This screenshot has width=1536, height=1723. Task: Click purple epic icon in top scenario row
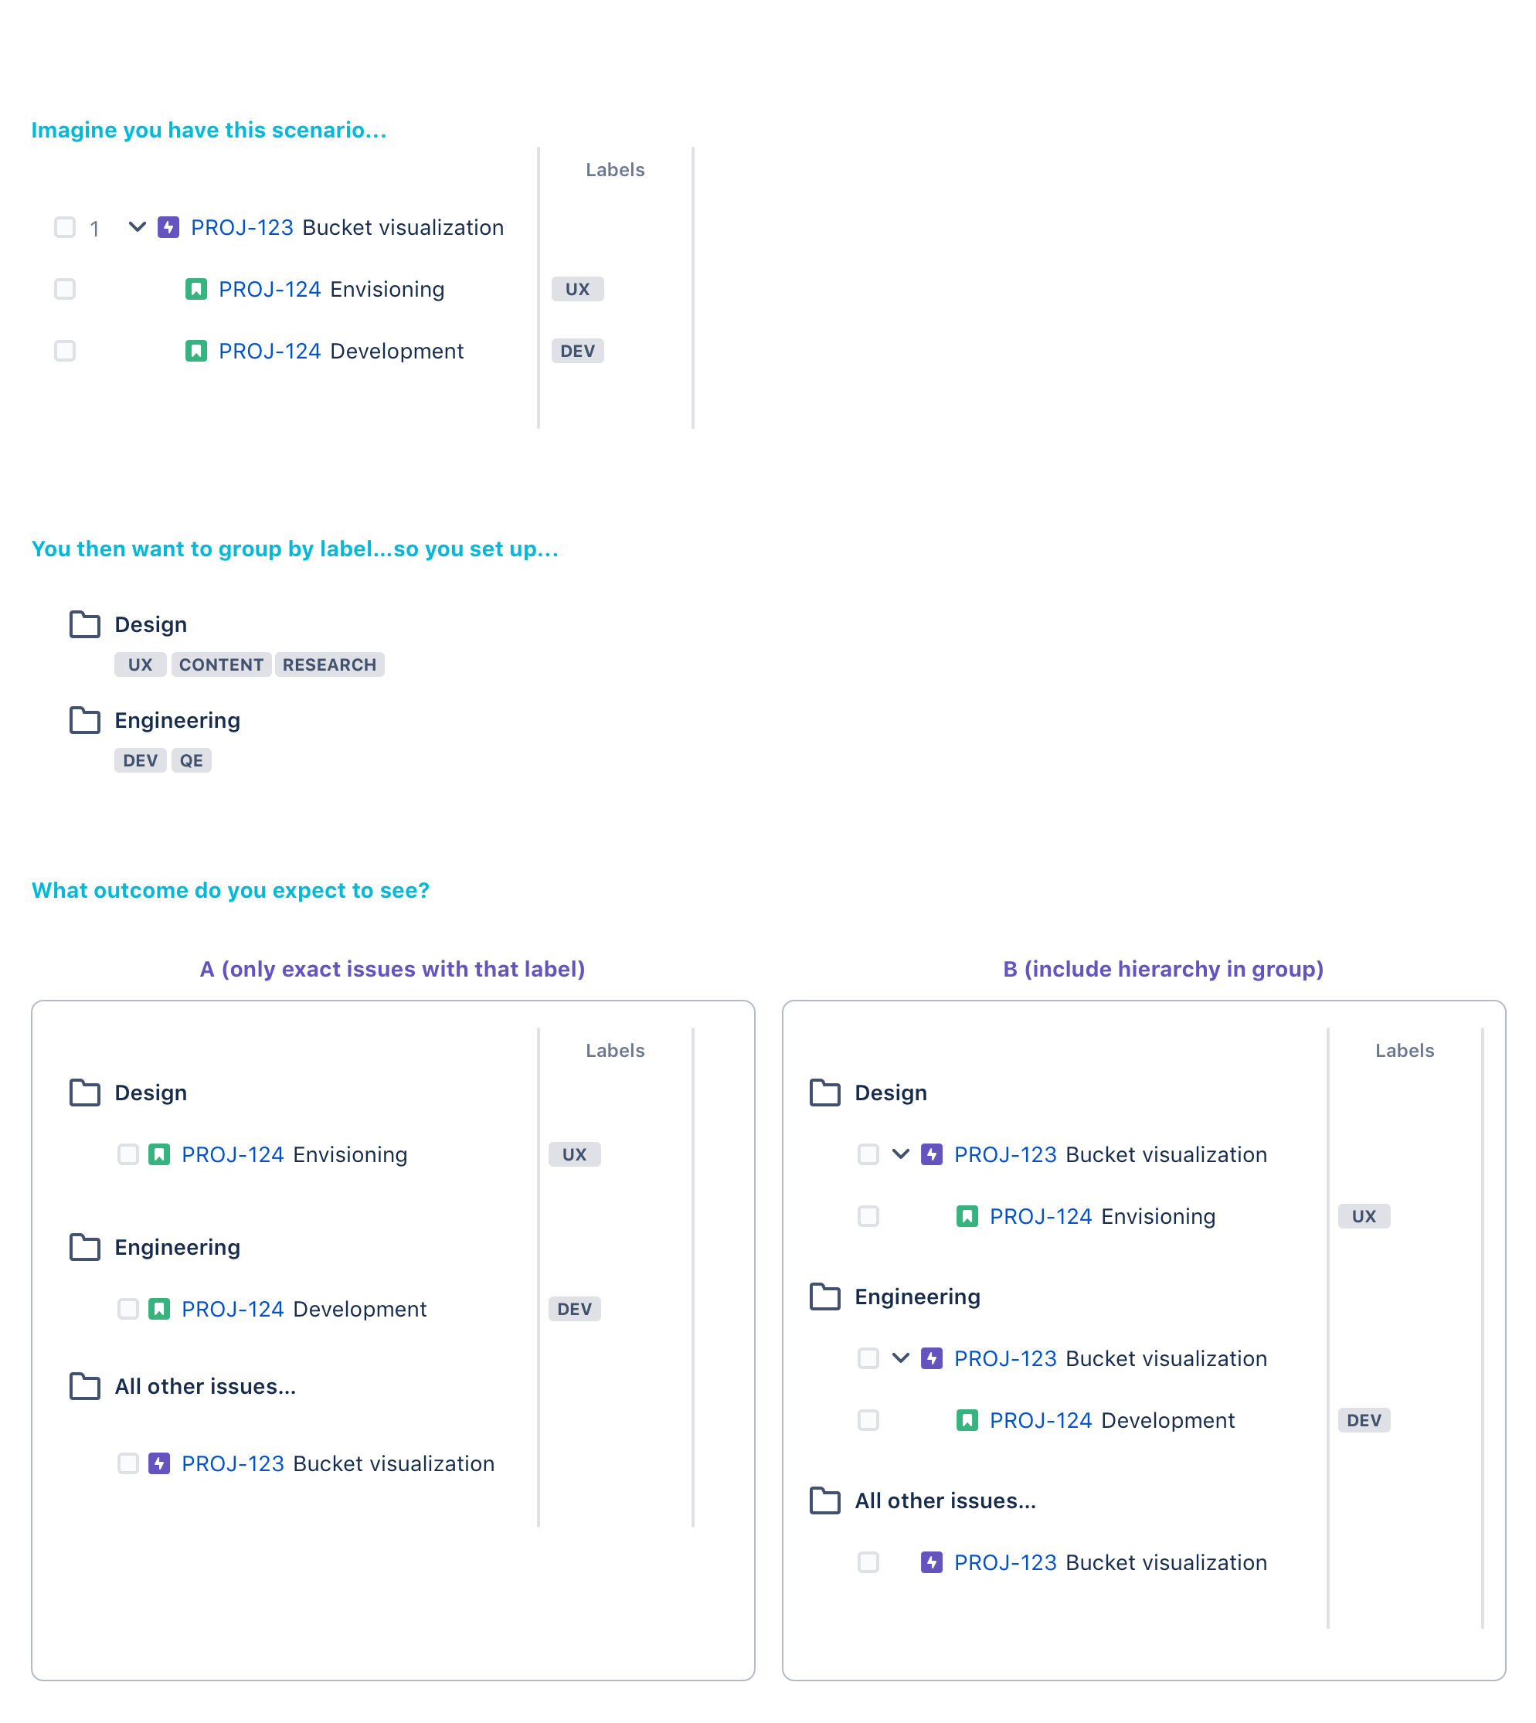pos(168,227)
